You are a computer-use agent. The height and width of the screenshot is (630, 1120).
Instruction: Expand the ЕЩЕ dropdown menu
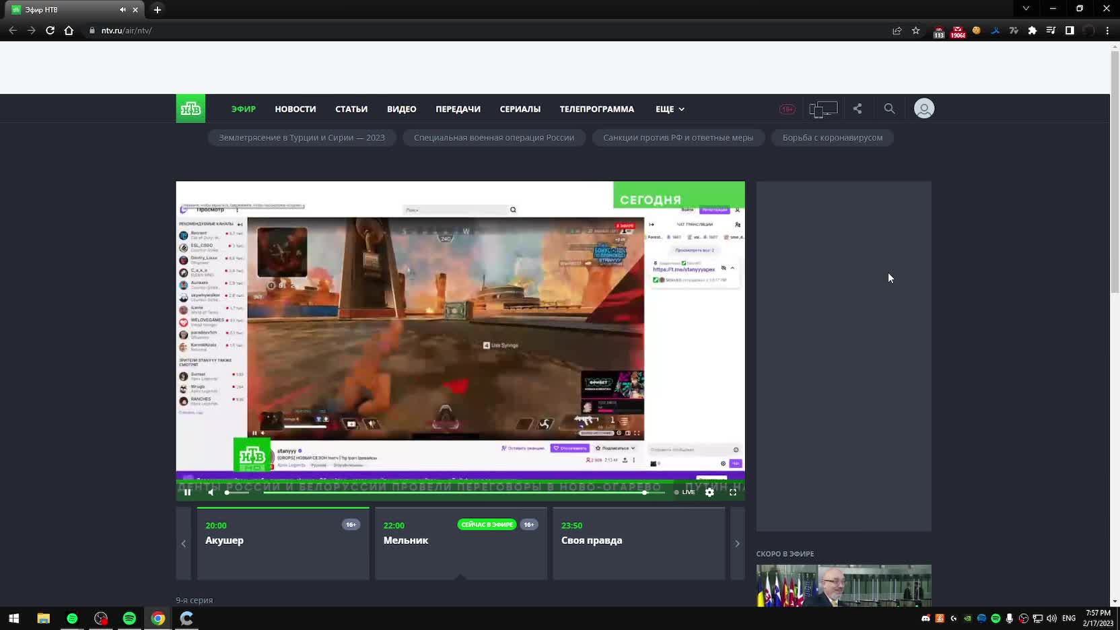pyautogui.click(x=670, y=109)
